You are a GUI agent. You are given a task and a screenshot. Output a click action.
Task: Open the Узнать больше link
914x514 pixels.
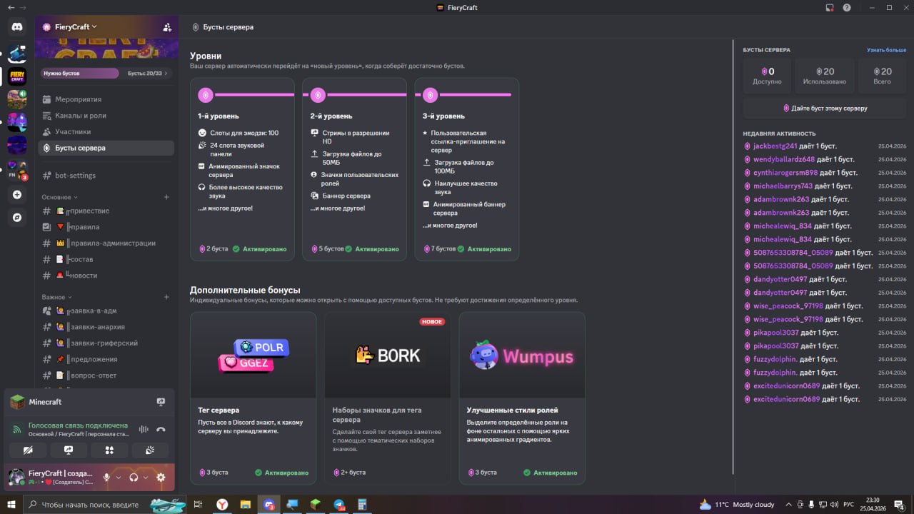887,50
